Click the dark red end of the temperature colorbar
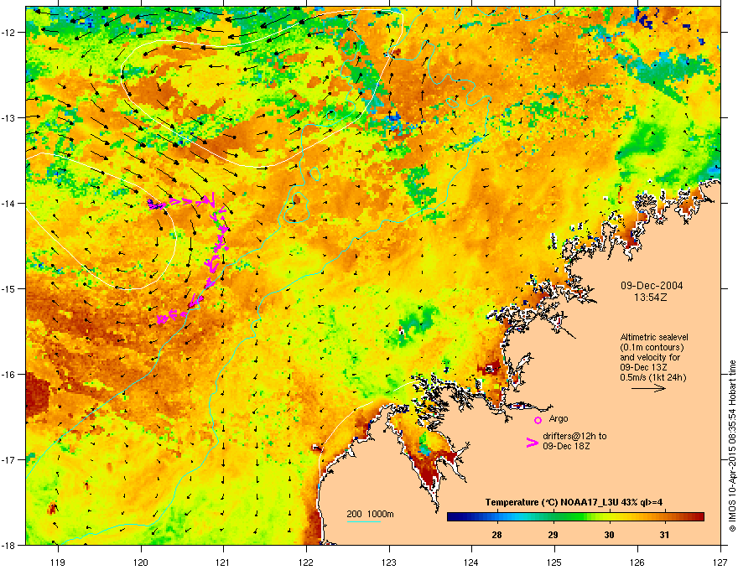Image resolution: width=738 pixels, height=570 pixels. (x=698, y=517)
